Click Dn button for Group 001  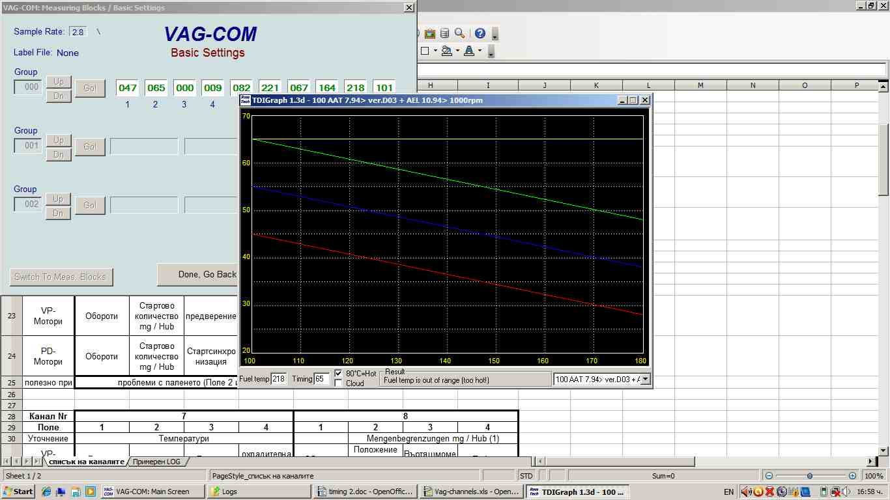[58, 154]
